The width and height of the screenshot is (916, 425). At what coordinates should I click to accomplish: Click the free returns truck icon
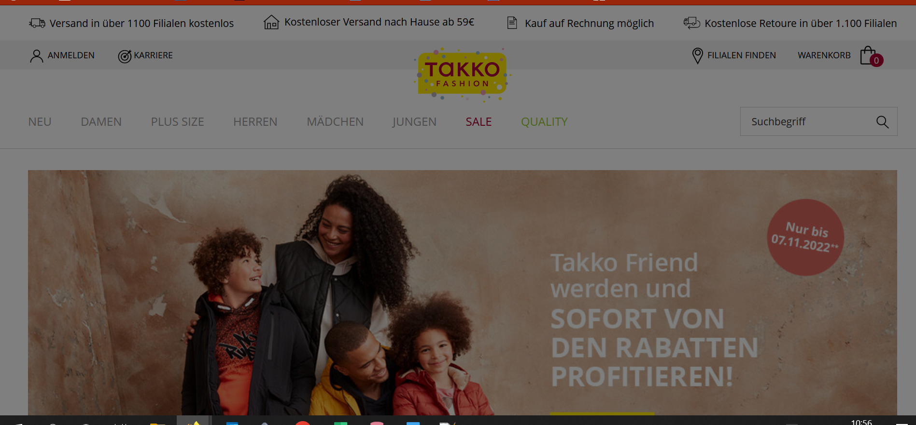691,23
